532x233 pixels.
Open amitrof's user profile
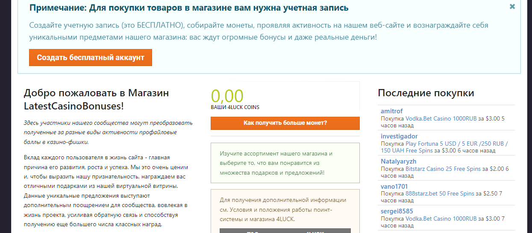pos(391,111)
